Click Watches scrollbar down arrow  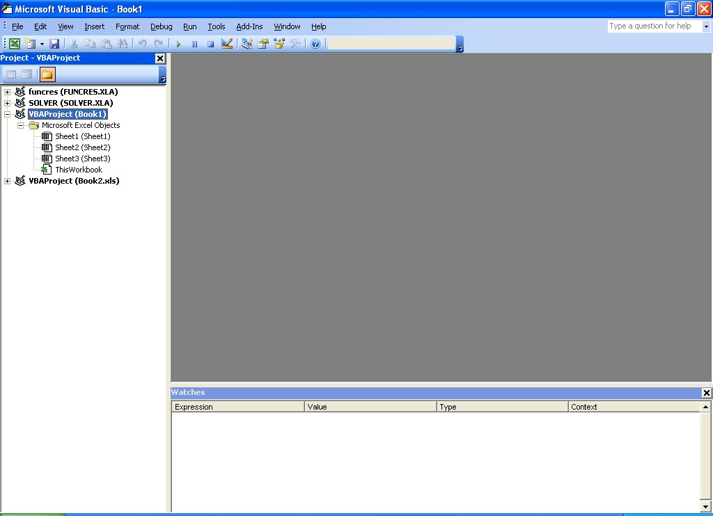click(705, 506)
